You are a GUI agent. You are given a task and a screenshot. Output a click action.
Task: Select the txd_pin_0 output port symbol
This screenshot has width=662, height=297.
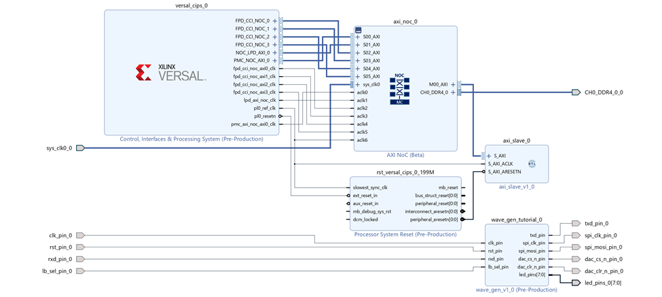(x=576, y=223)
